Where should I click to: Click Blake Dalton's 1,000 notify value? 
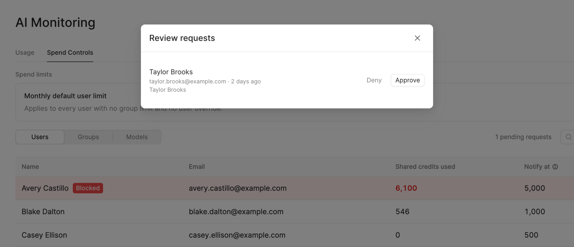[x=535, y=212]
